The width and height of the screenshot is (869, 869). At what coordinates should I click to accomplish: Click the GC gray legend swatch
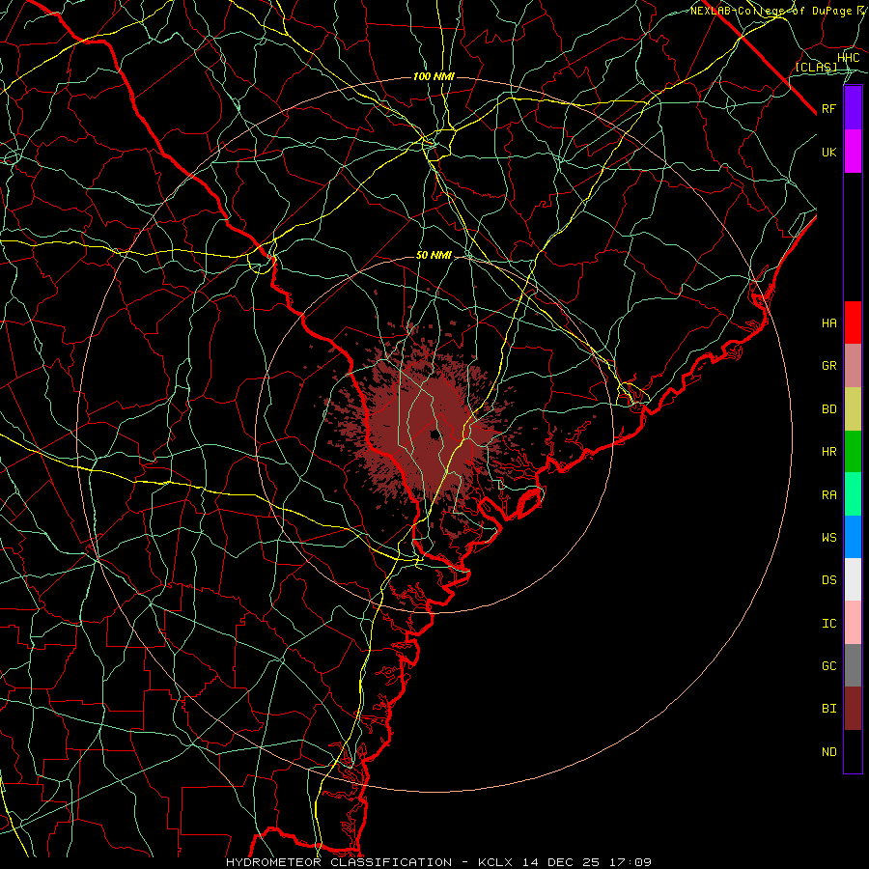coord(853,665)
